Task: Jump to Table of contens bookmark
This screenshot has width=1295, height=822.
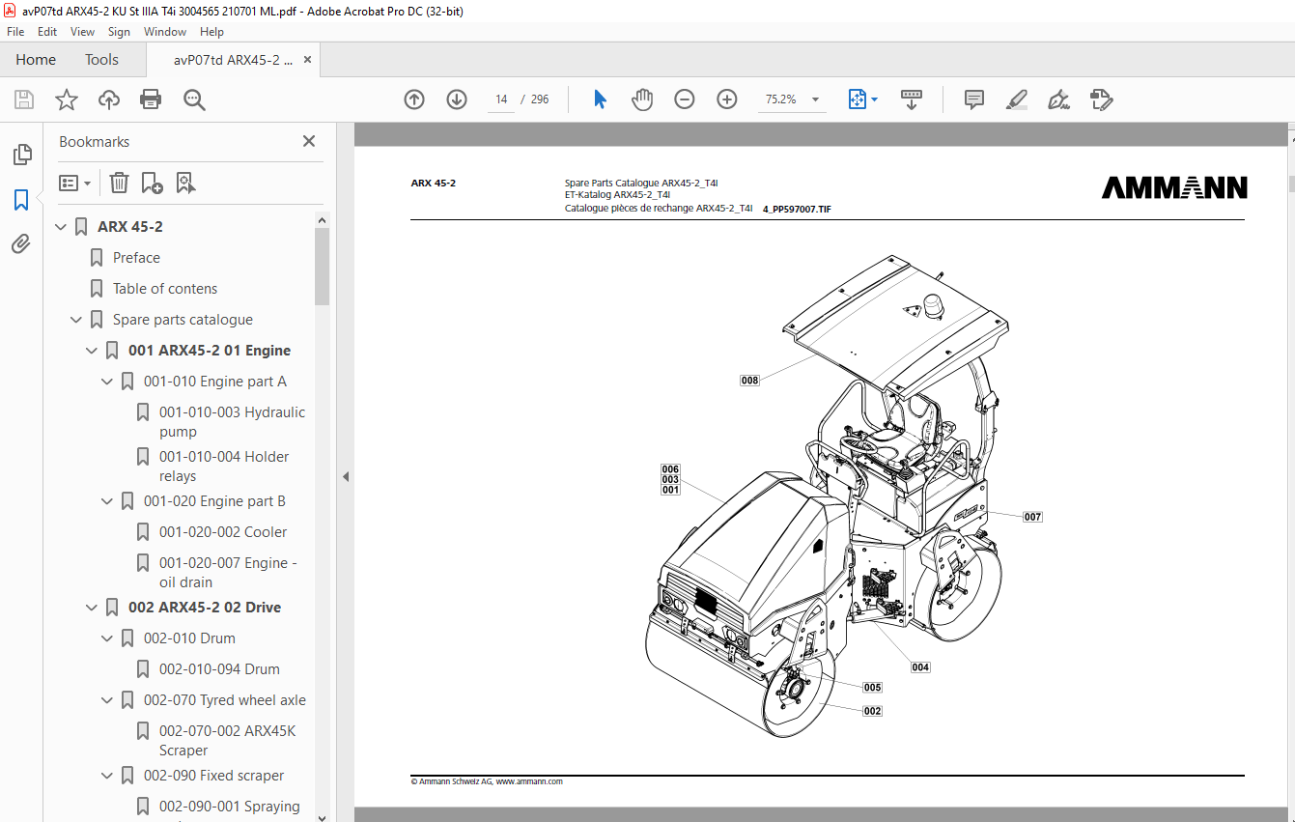Action: coord(165,289)
